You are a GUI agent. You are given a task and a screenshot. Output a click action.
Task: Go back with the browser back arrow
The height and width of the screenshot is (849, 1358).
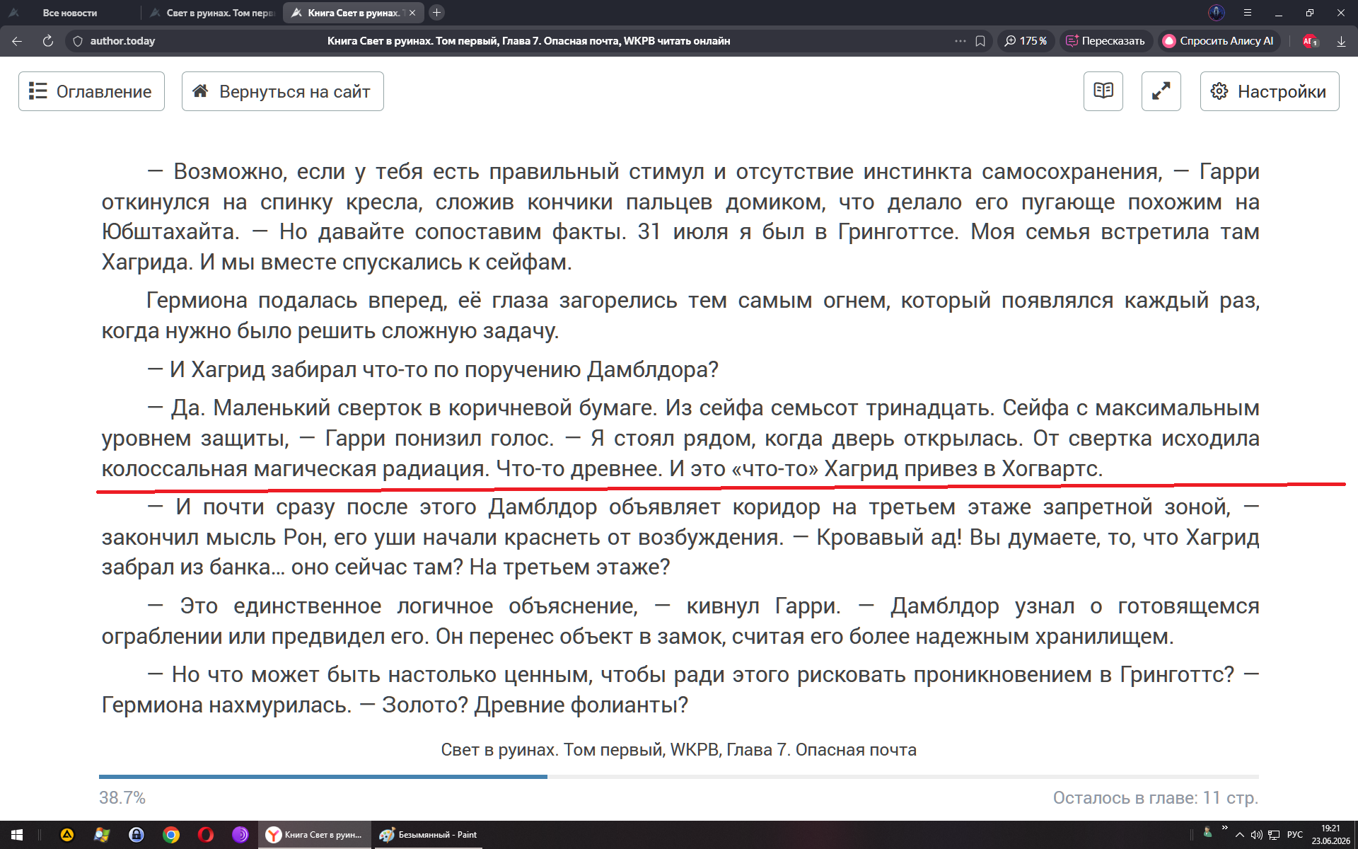pos(17,41)
